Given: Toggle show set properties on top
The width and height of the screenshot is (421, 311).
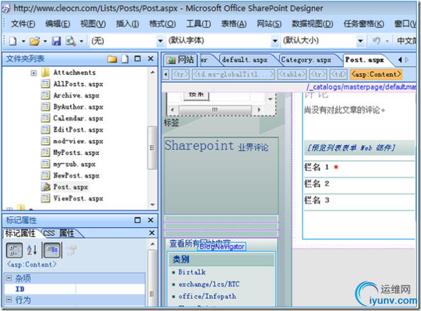Looking at the screenshot, I should 53,250.
